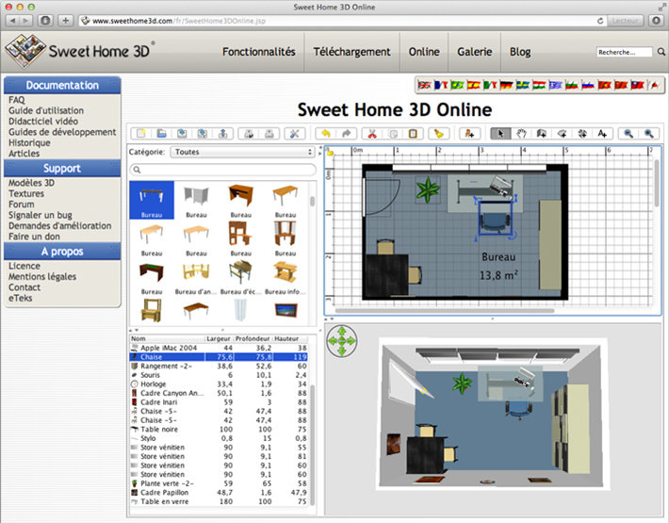Click the furniture catalog search field
The image size is (669, 523).
pos(222,170)
